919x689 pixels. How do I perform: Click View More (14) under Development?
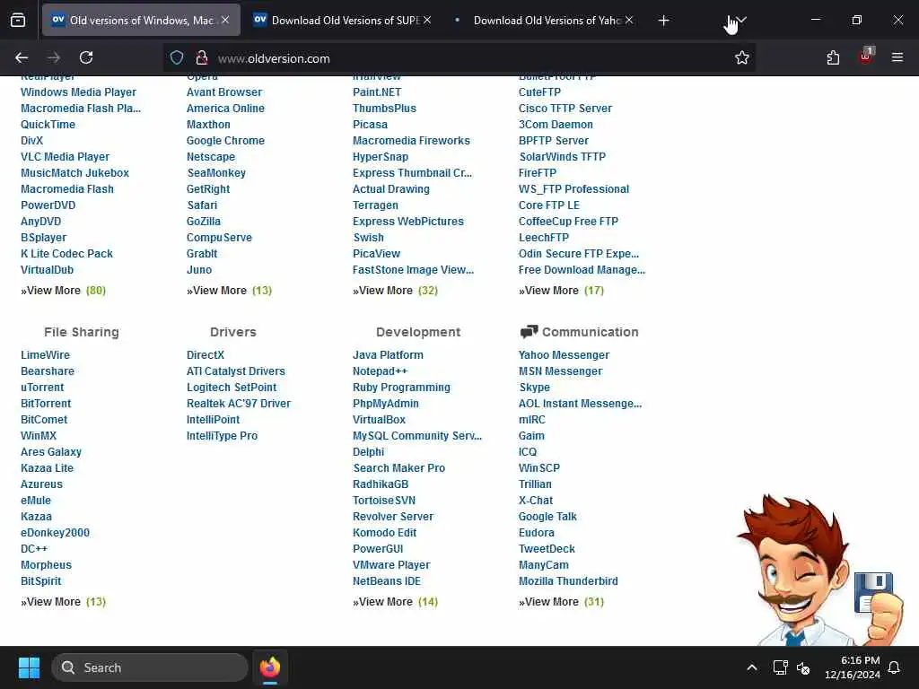(x=395, y=602)
